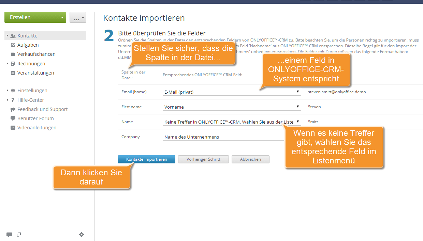
Task: Open Feedback und Support link
Action: pyautogui.click(x=43, y=109)
